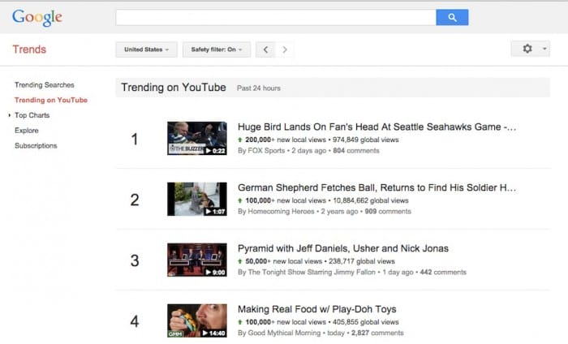Select Trending Searches in sidebar
Image resolution: width=568 pixels, height=344 pixels.
tap(44, 84)
